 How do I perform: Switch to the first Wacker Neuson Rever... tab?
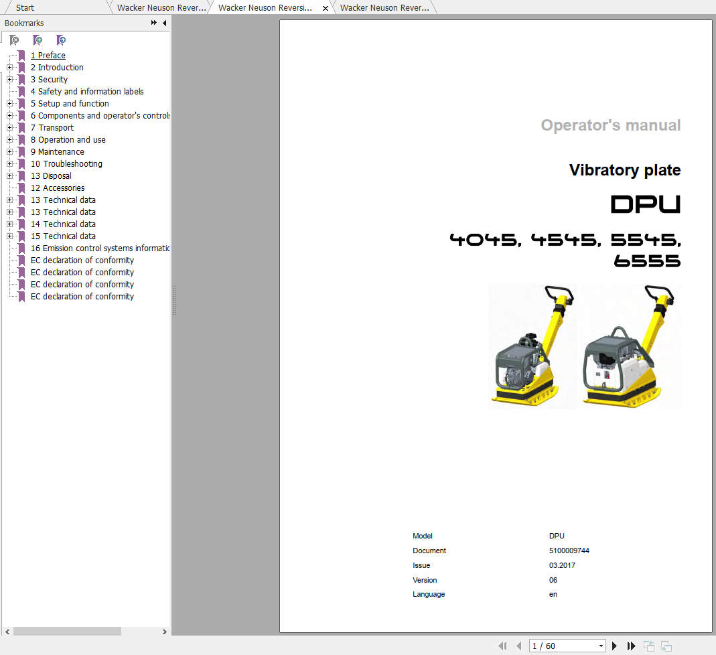point(161,8)
